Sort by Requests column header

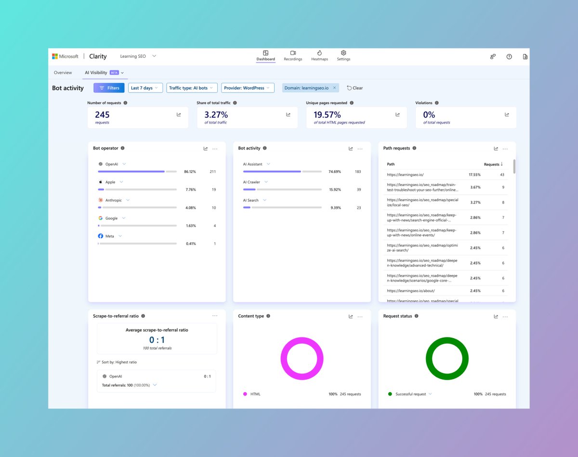(x=494, y=164)
